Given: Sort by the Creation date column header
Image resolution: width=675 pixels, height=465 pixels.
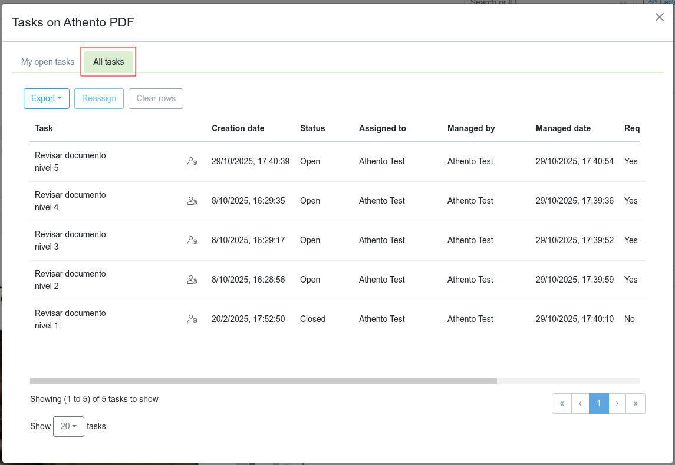Looking at the screenshot, I should (x=238, y=128).
